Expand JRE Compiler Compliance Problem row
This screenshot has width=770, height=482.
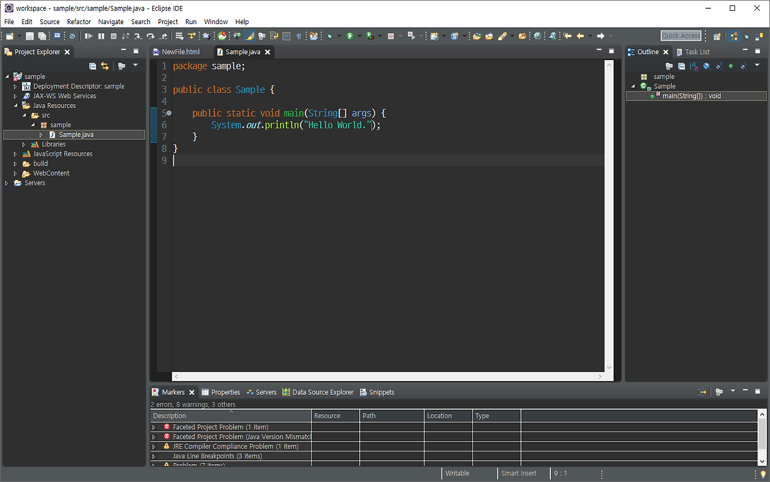coord(154,447)
